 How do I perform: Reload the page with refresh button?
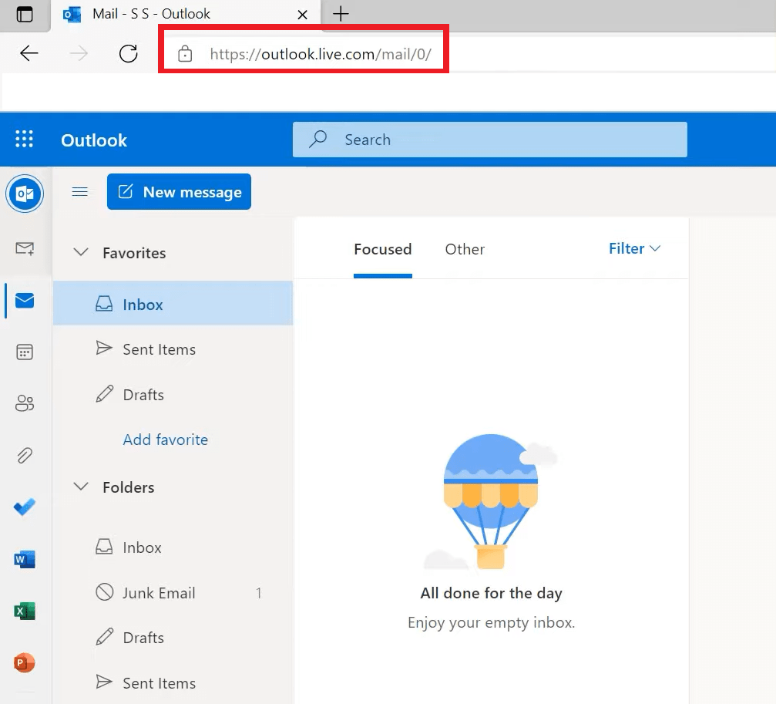point(128,53)
